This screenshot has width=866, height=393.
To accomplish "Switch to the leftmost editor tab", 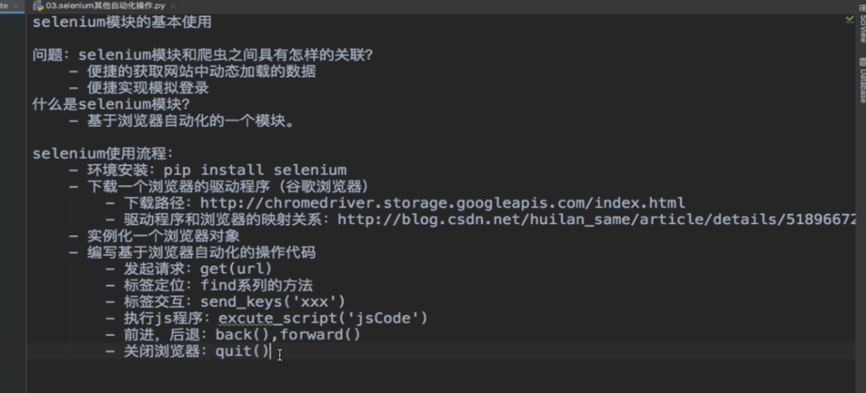I will 6,6.
